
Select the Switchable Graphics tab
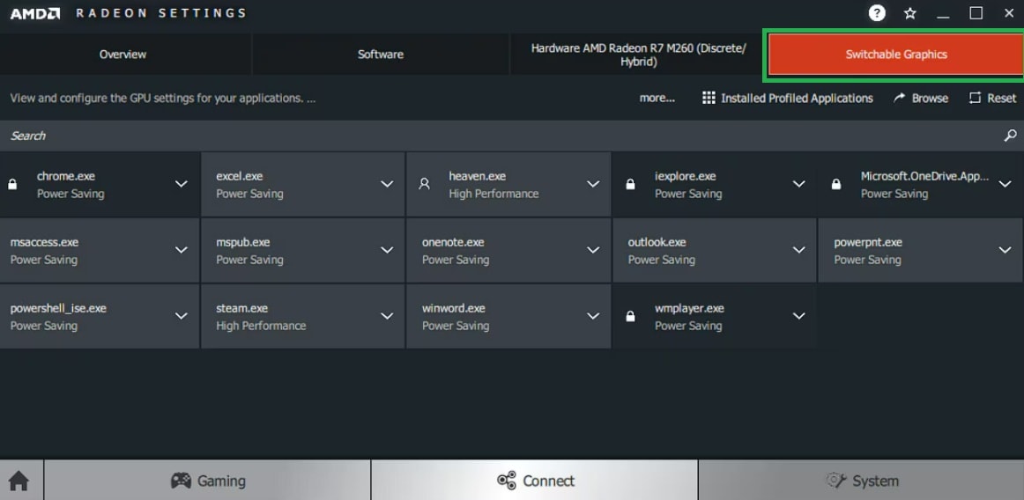click(896, 55)
